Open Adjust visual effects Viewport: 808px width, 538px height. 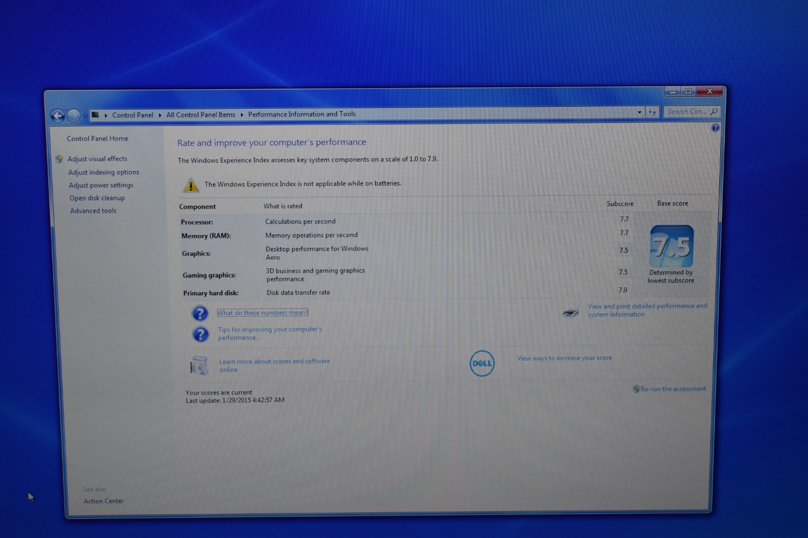point(97,158)
